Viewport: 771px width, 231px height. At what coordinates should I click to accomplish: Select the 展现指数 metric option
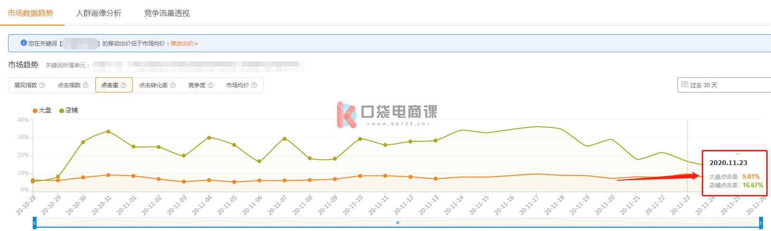tap(26, 85)
